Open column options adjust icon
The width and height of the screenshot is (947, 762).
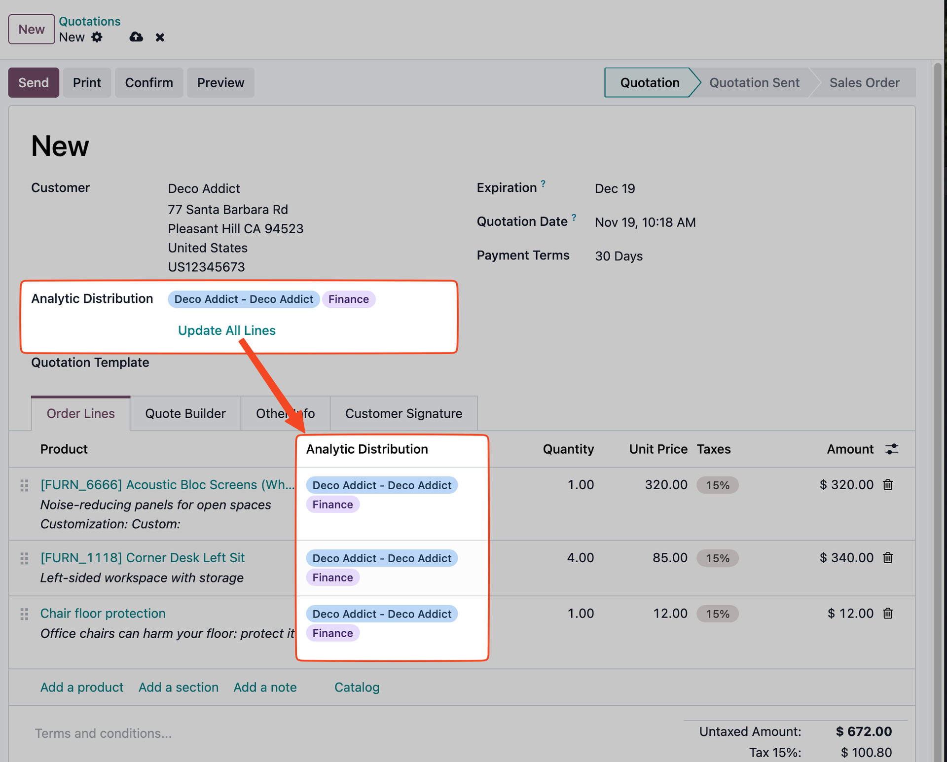point(891,449)
